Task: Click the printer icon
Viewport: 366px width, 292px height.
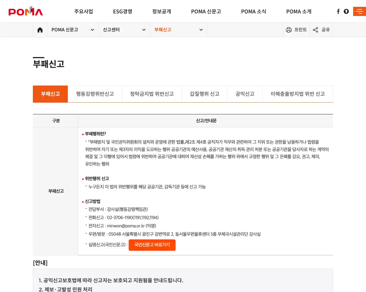Action: 289,30
